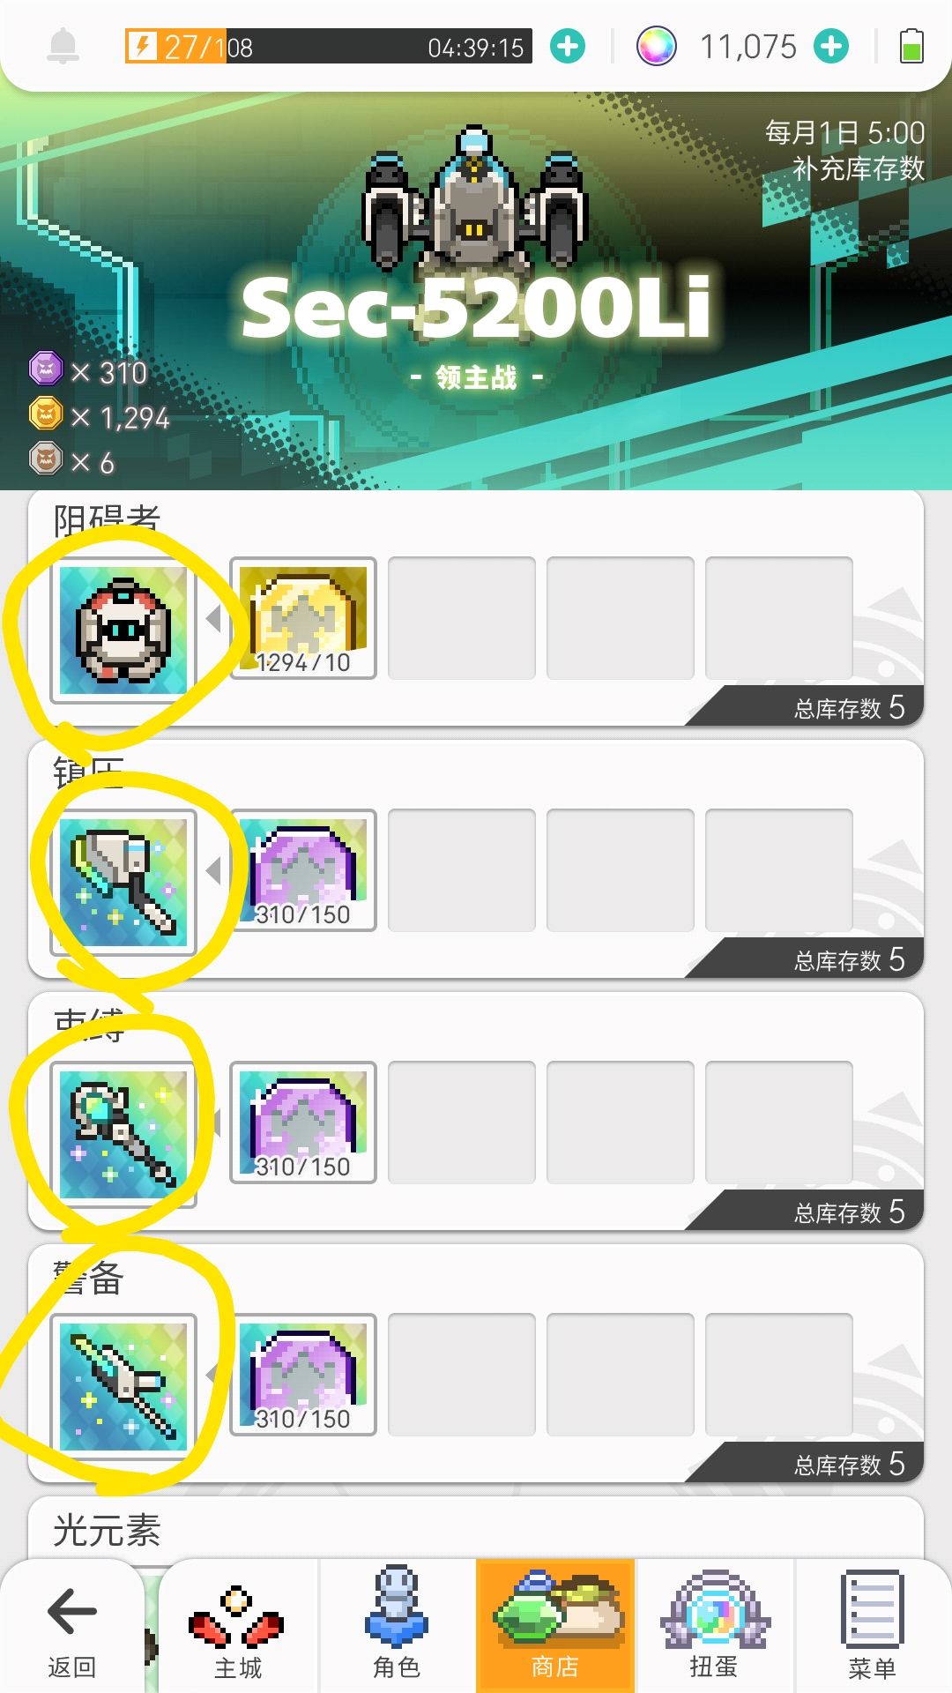Tap the purple coin cost in the sword row
This screenshot has height=1693, width=952.
[x=303, y=1375]
